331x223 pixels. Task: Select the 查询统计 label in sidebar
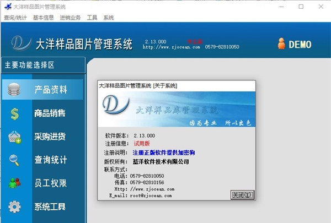[51, 160]
